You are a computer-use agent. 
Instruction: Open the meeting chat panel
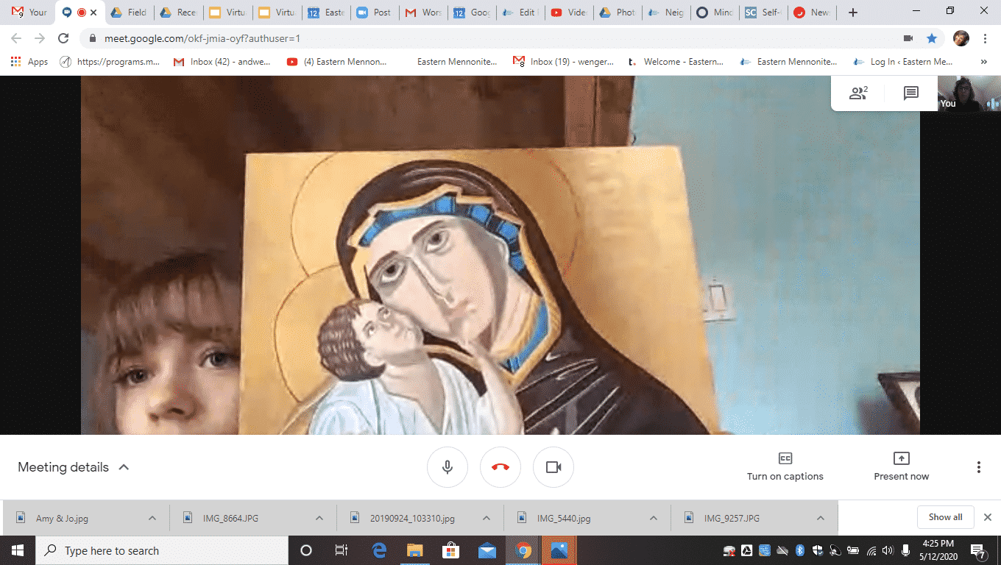911,93
